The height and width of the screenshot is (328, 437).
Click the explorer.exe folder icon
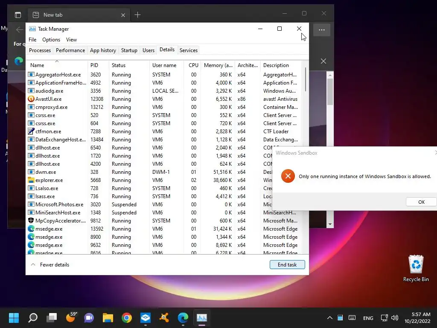[x=31, y=180]
